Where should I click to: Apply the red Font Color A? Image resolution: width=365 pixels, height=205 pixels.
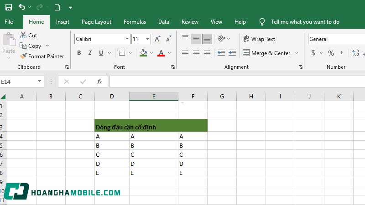click(x=161, y=53)
